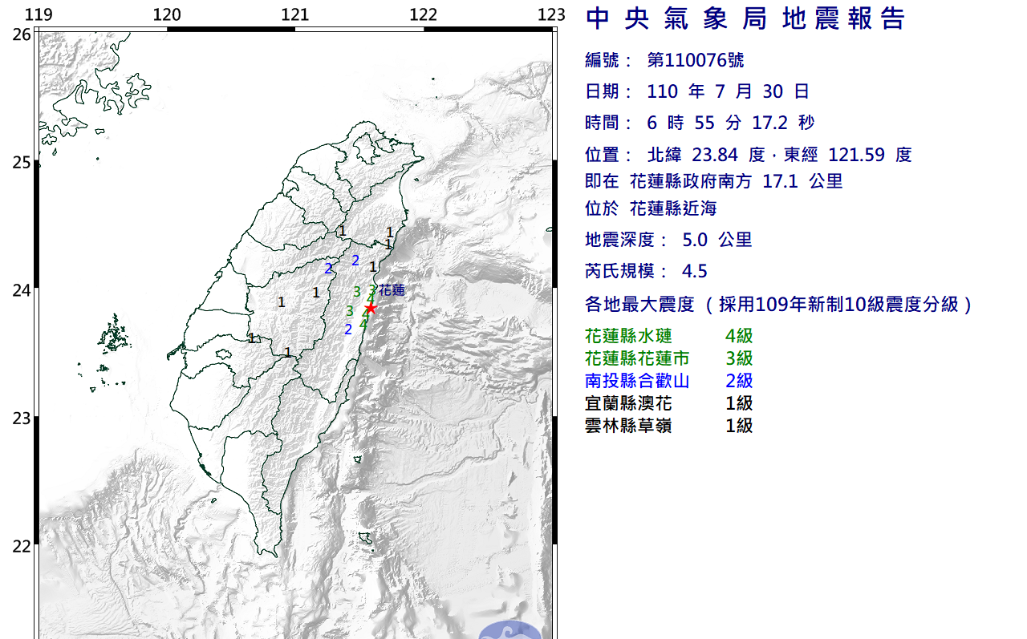Screen dimensions: 1027x639
Task: Click the latitude axis label 23
Action: 22,419
